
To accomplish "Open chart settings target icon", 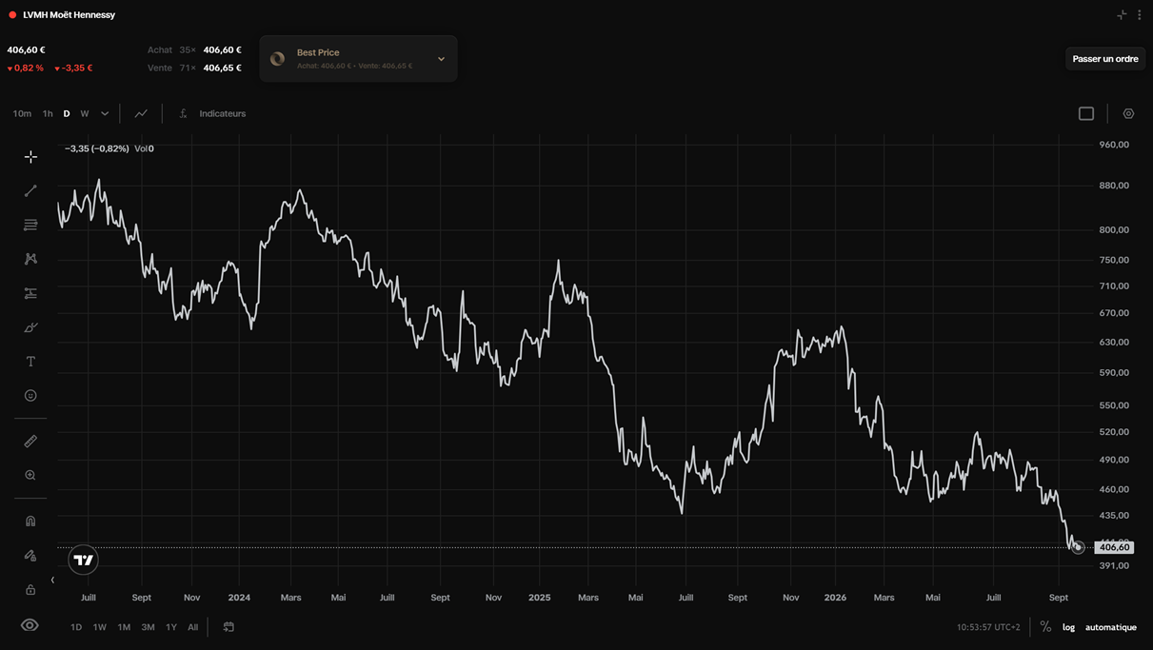I will pos(1128,113).
